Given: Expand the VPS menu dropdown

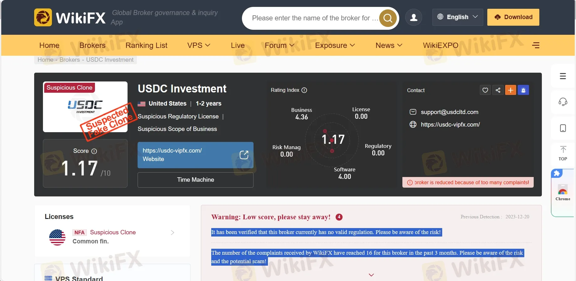Looking at the screenshot, I should click(x=199, y=45).
